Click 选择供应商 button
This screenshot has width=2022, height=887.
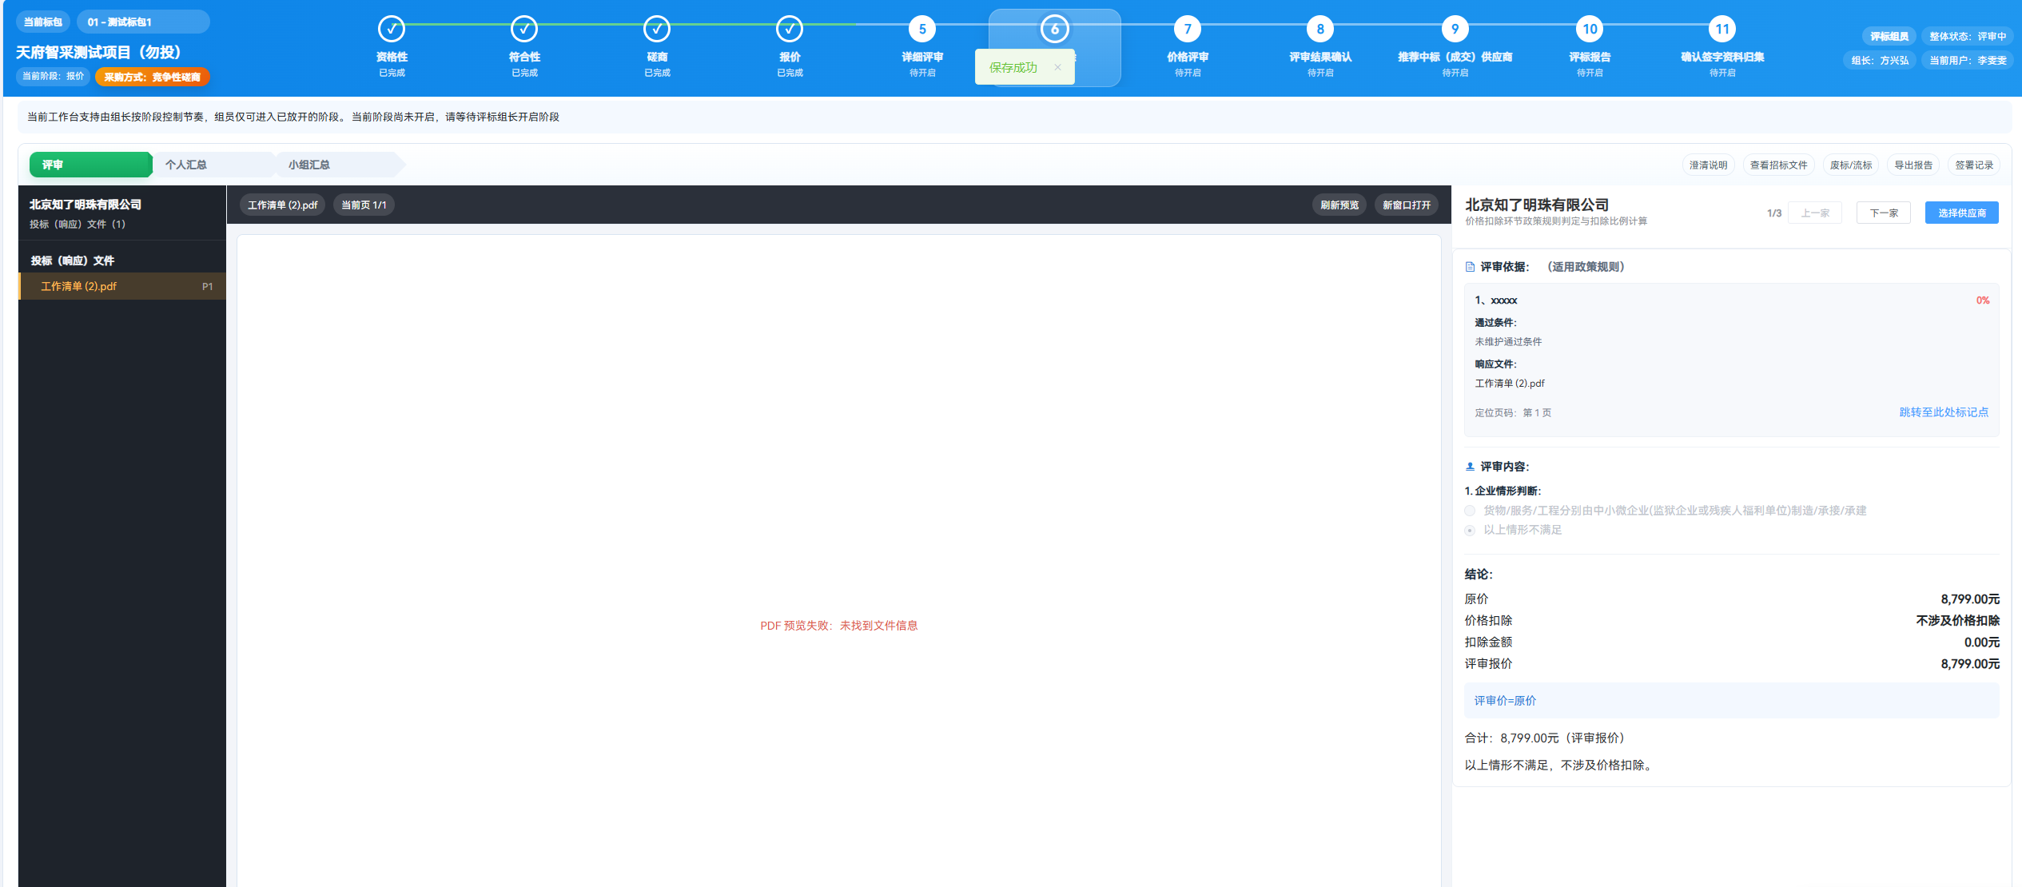(x=1961, y=213)
